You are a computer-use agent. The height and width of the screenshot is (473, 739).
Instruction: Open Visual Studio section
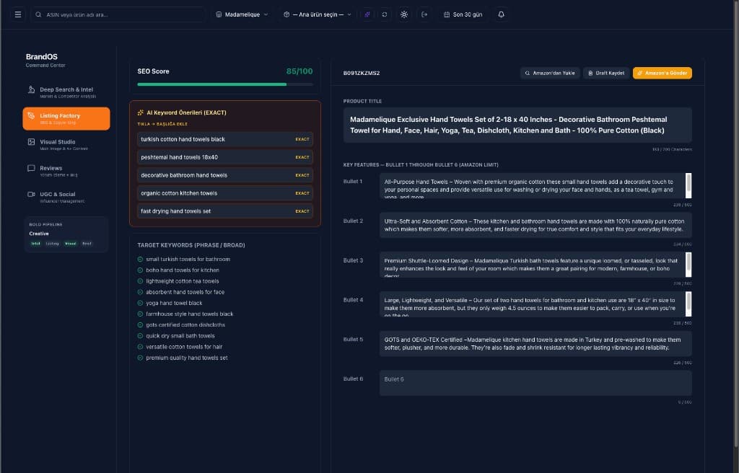tap(66, 145)
